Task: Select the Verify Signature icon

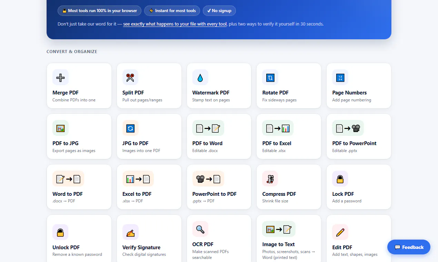Action: 130,232
